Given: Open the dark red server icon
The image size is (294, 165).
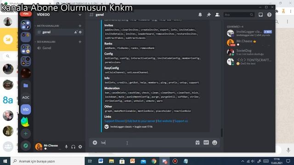Looking at the screenshot, I should tap(26, 73).
